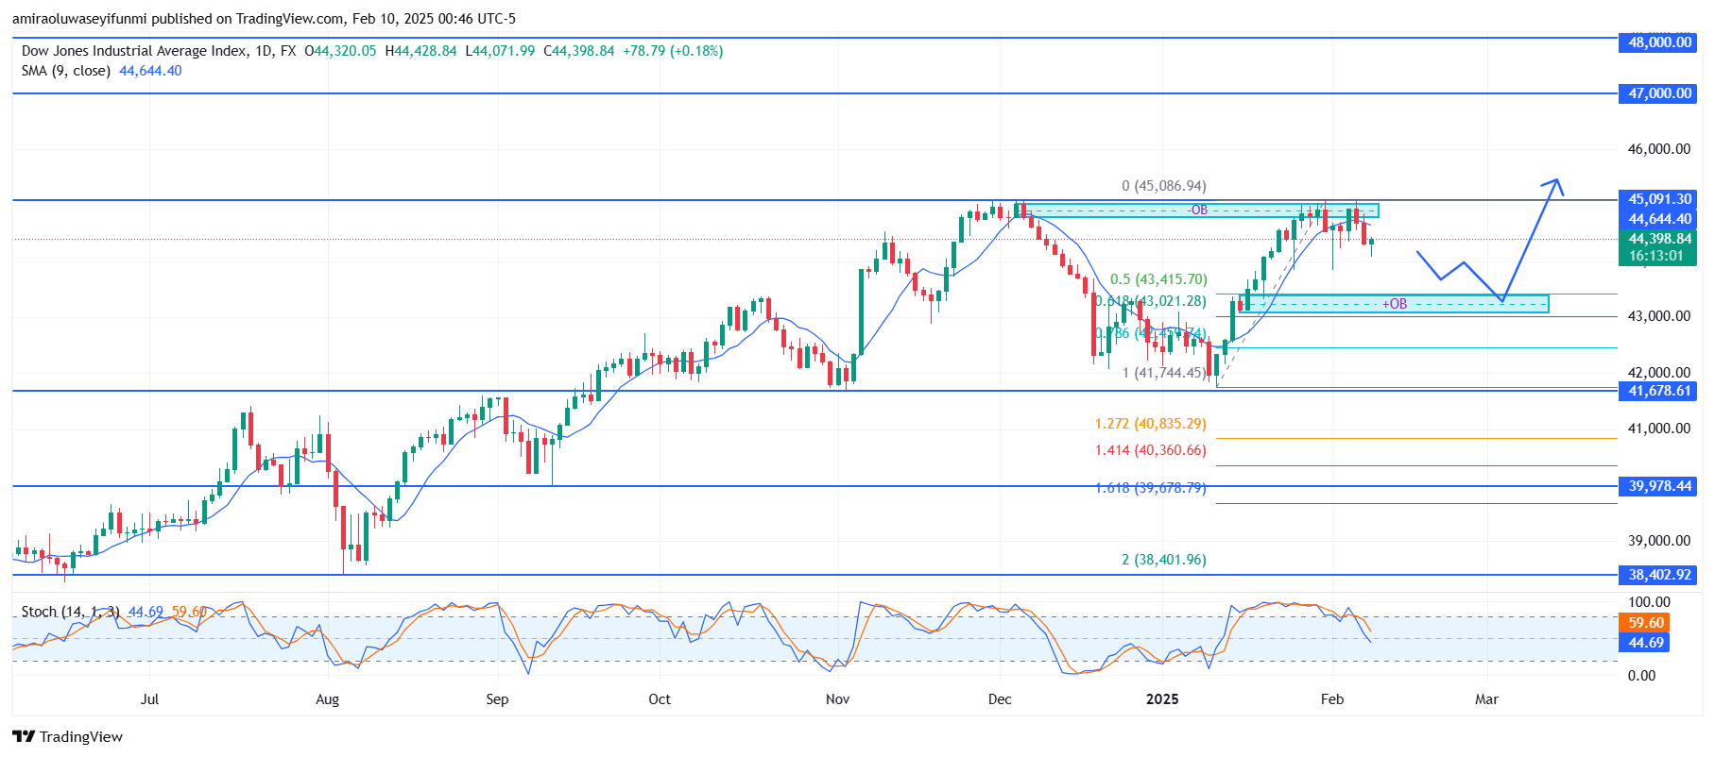Click the Nov month on time axis
The height and width of the screenshot is (757, 1715).
[837, 699]
